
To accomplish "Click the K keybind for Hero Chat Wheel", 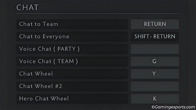I will coord(155,99).
